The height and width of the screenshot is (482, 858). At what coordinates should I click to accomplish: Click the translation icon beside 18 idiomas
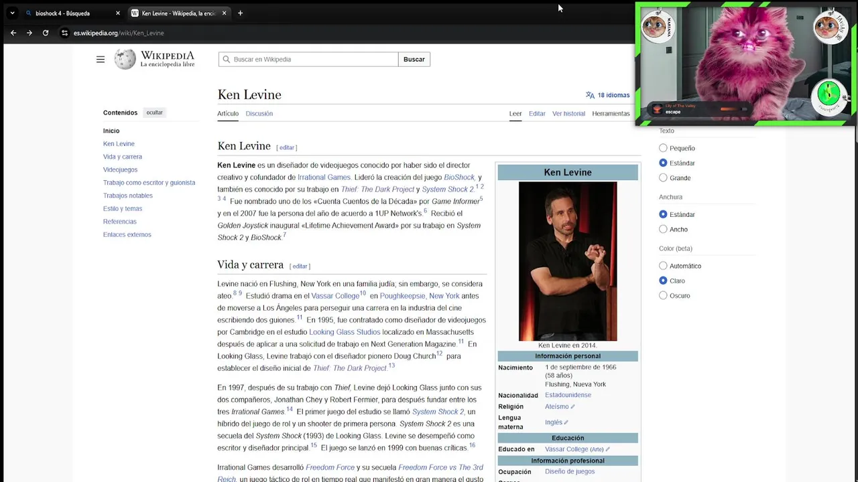click(x=590, y=95)
